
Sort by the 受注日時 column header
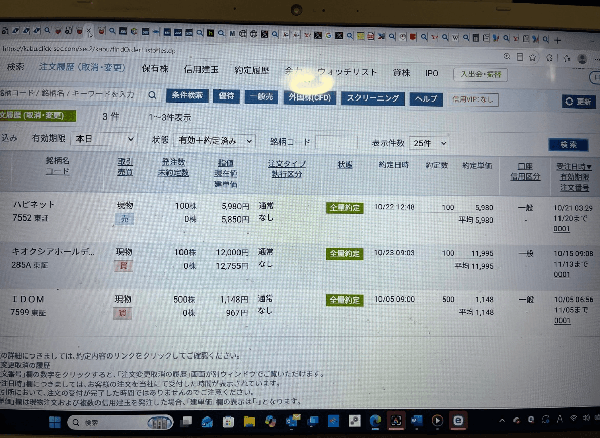point(574,166)
